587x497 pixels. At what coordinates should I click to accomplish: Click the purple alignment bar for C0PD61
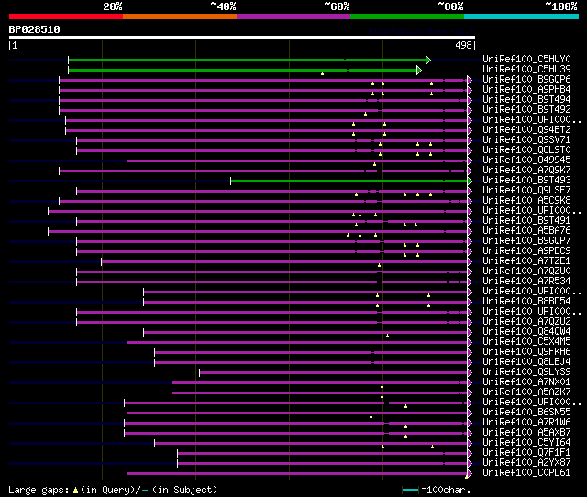[x=297, y=474]
